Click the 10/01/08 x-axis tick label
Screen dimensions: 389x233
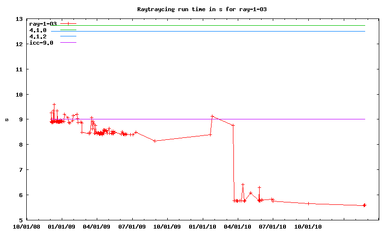tap(26, 226)
